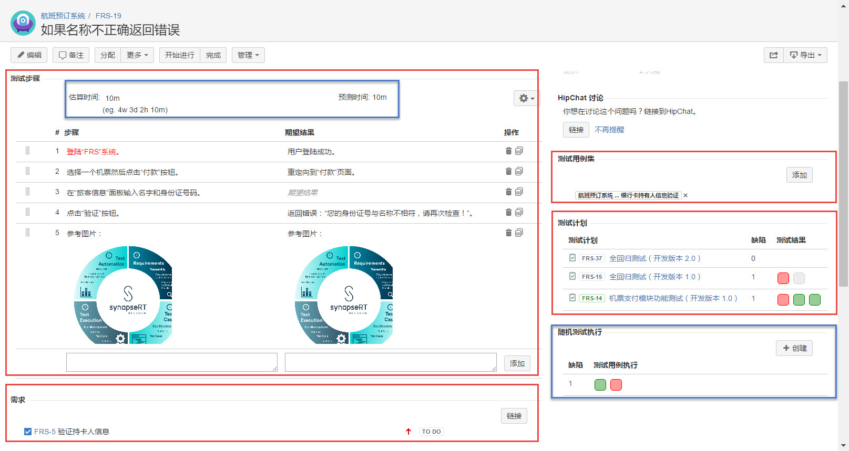Open the gear settings dropdown for test steps
Viewport: 849px width, 451px height.
[526, 98]
